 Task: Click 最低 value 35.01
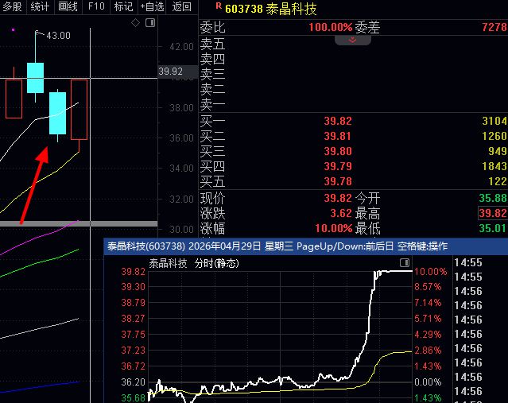[x=493, y=228]
